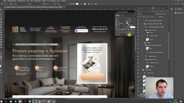
Task: Apply Faux Bold in the Character panel
Action: point(117,29)
